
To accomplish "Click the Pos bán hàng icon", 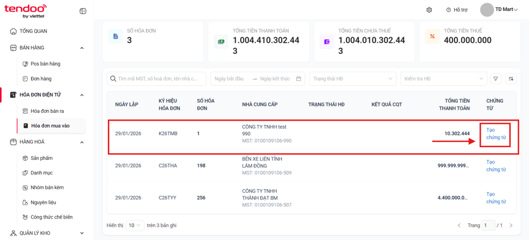I will click(x=24, y=64).
